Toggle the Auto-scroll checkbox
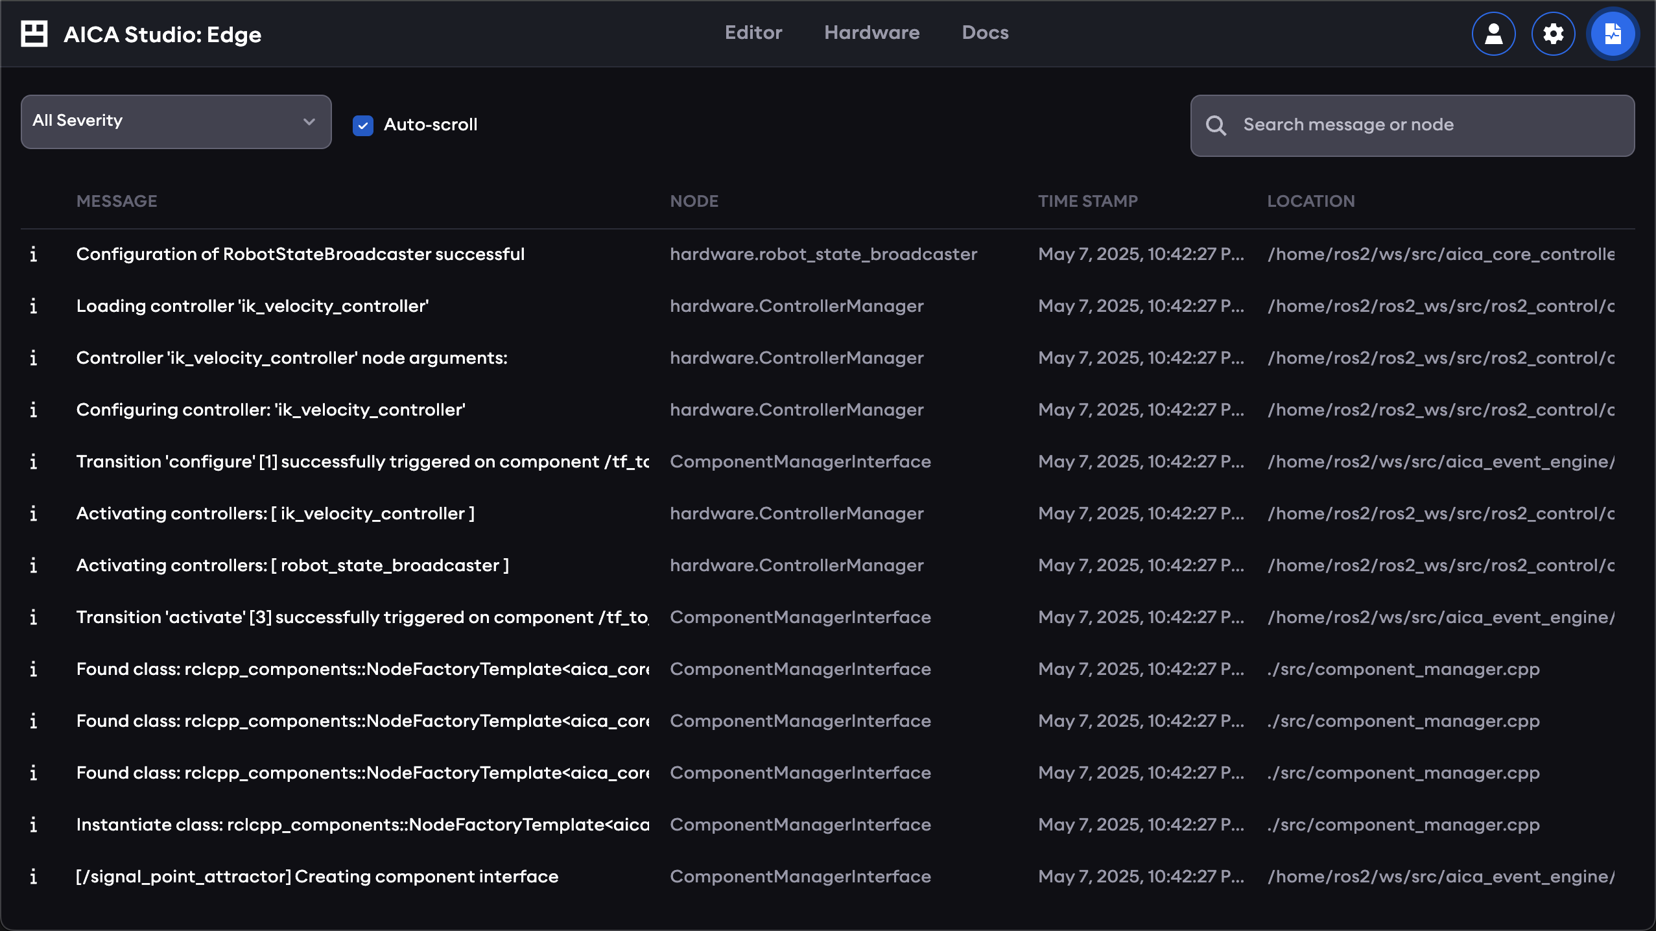Viewport: 1656px width, 931px height. 363,125
